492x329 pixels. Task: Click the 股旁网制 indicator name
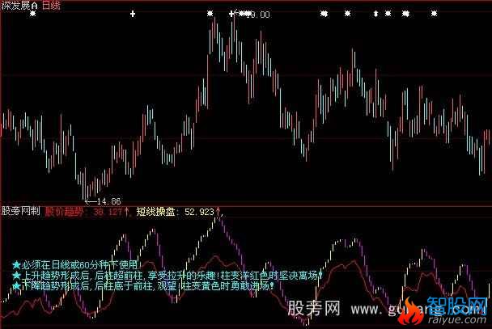point(21,212)
